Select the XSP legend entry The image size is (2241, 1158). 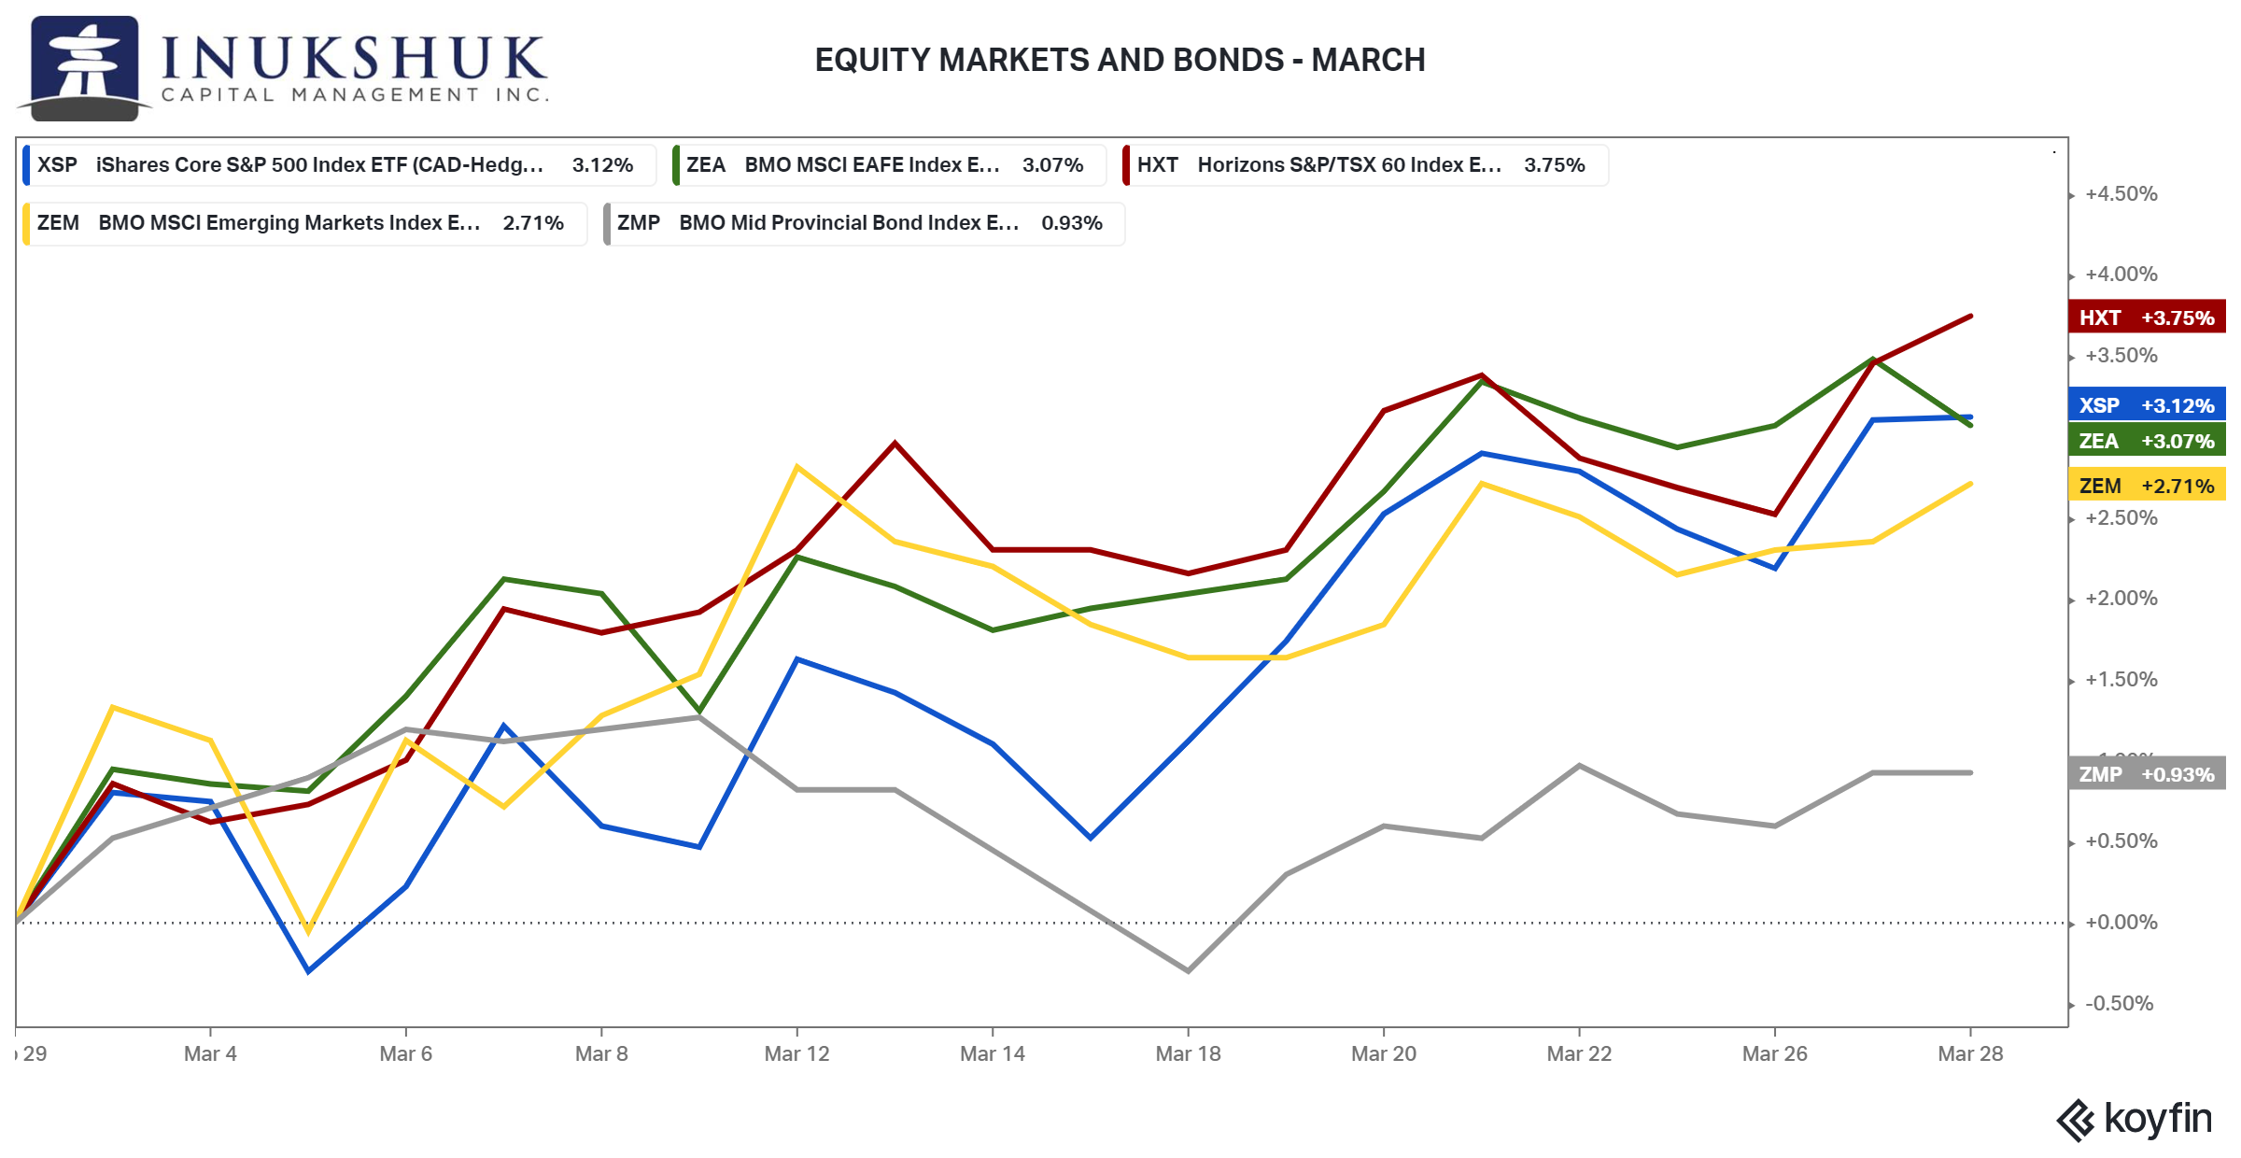[338, 165]
